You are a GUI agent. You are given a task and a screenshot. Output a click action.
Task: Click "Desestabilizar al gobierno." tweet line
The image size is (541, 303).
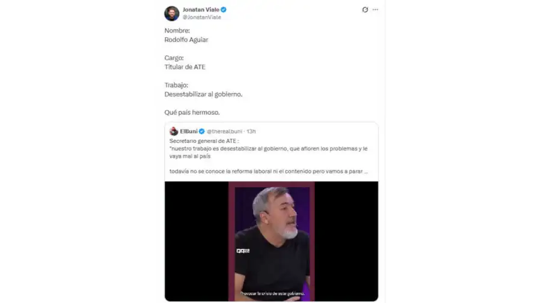point(203,94)
